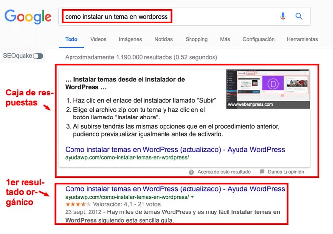The height and width of the screenshot is (234, 333).
Task: Open Configuración options
Action: (x=259, y=39)
